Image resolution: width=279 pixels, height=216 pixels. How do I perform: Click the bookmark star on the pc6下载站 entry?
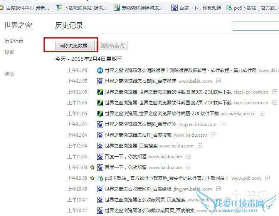coord(92,178)
